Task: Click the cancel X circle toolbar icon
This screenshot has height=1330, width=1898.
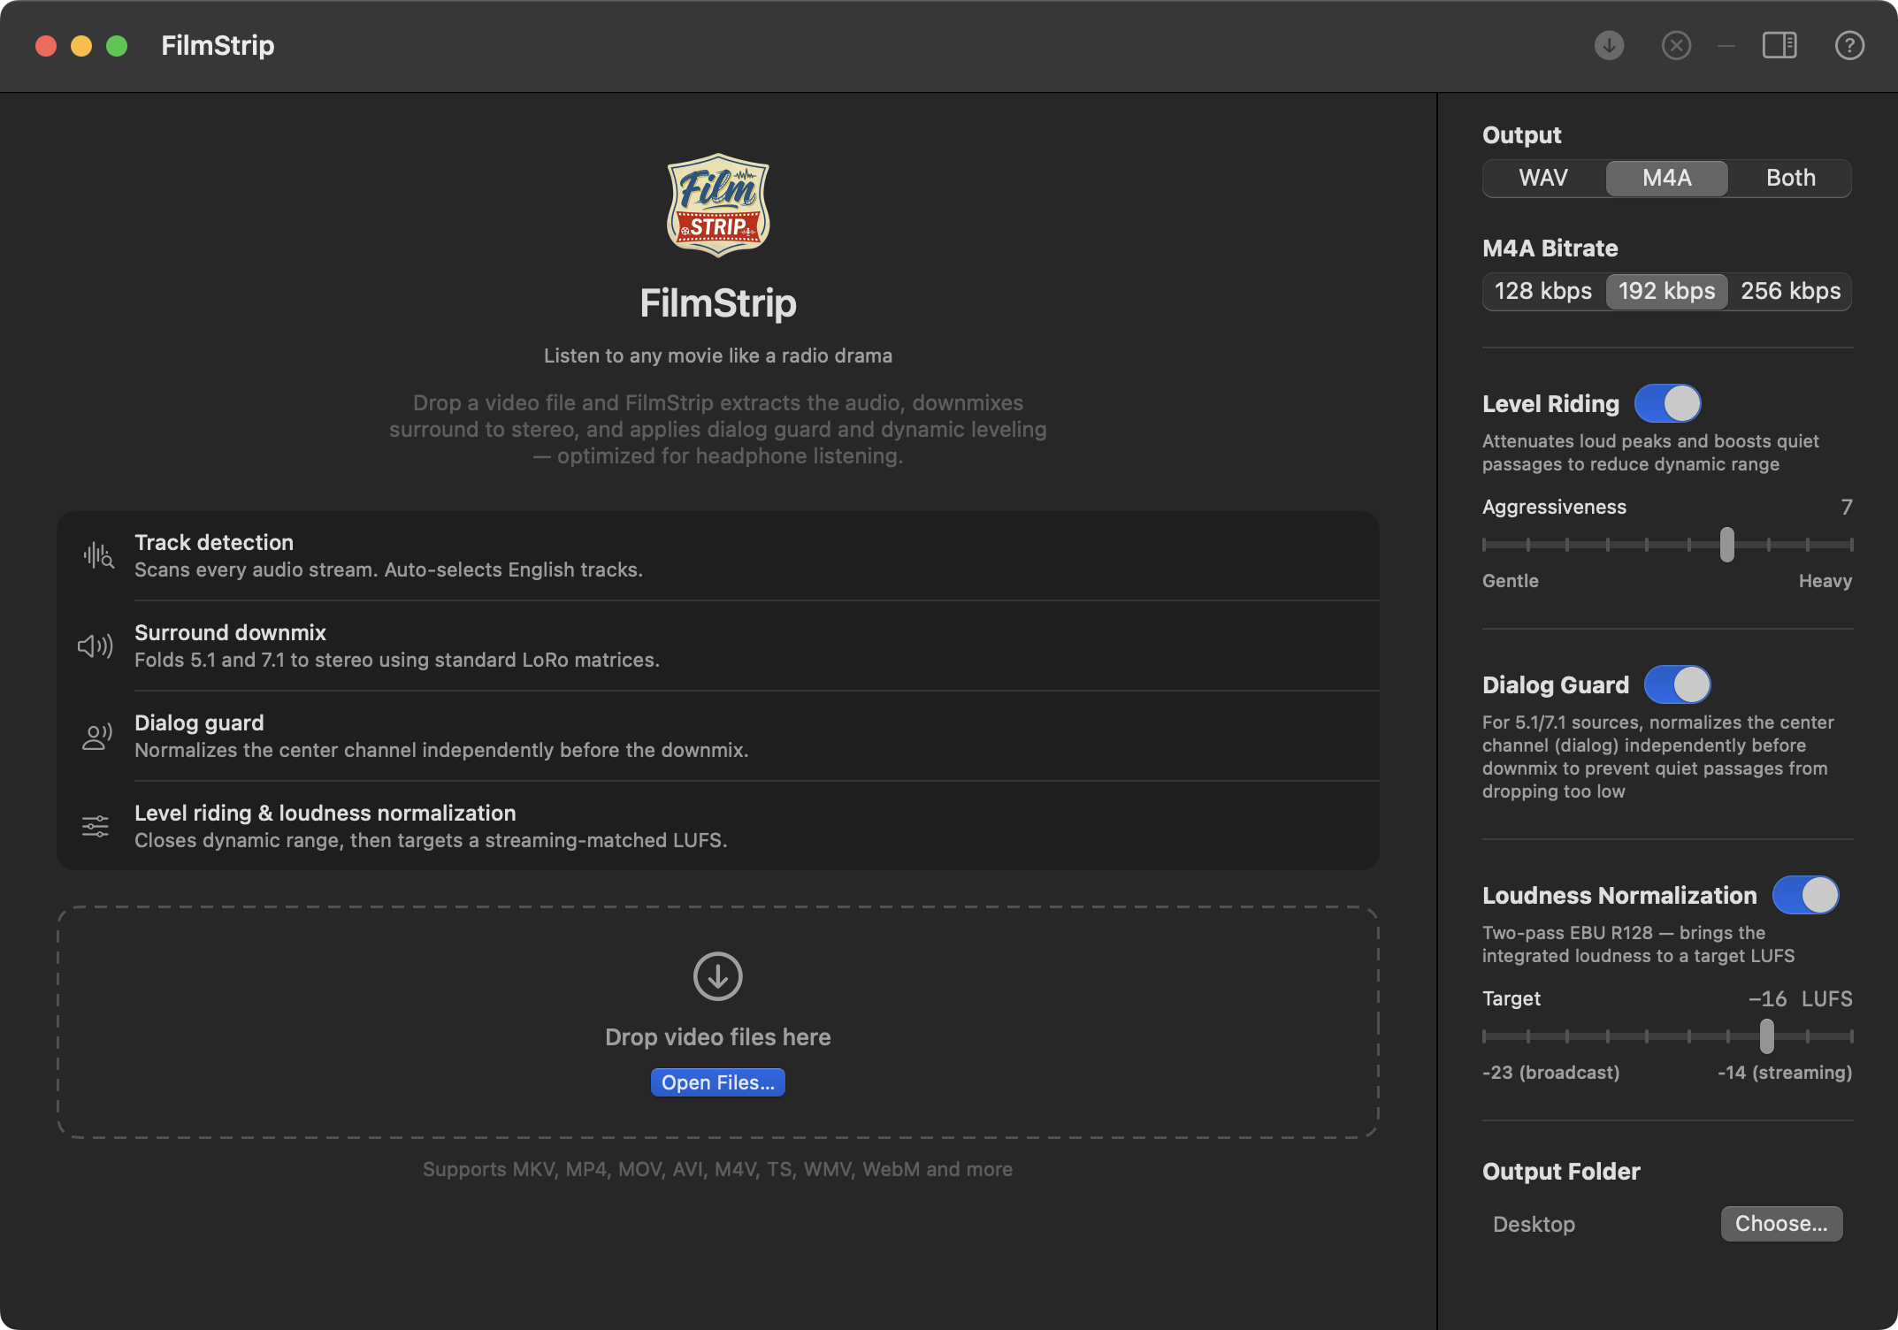Action: pos(1676,45)
